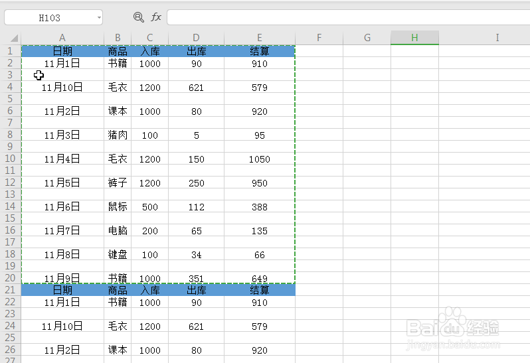Screen dimensions: 530x363
Task: Click cell 电脑 in row 16
Action: click(118, 231)
